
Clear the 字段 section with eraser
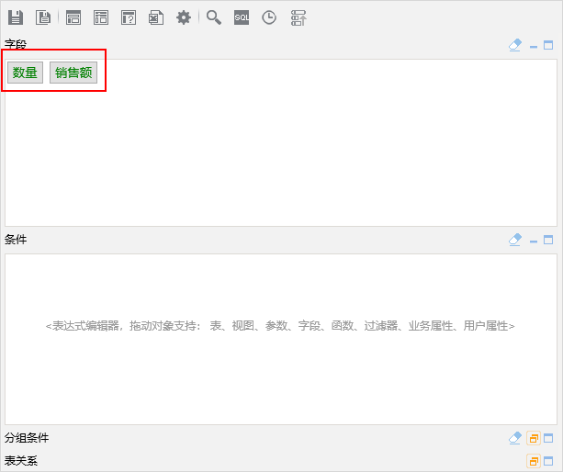point(515,45)
